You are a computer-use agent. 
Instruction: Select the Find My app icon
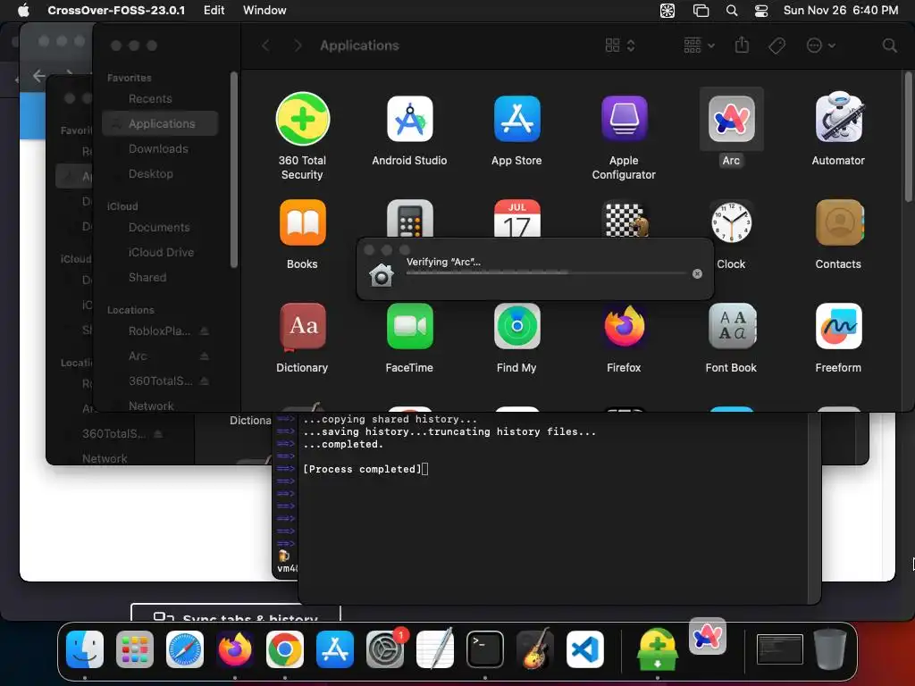pyautogui.click(x=516, y=327)
